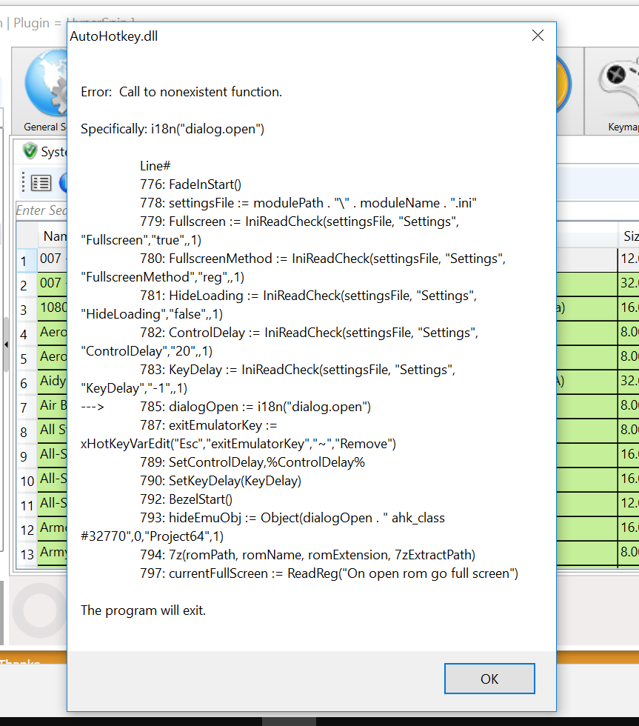Click the Size column header
The height and width of the screenshot is (726, 639).
(629, 236)
